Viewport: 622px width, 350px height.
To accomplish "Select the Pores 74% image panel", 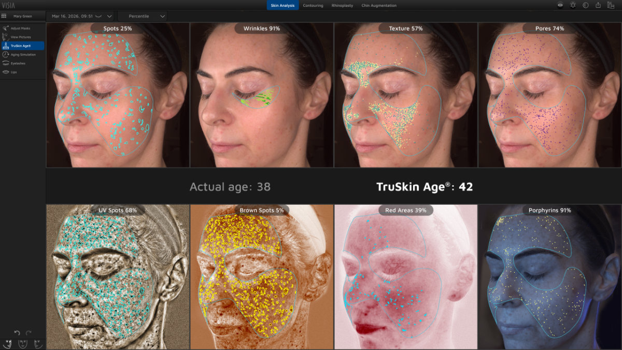I will pyautogui.click(x=550, y=95).
